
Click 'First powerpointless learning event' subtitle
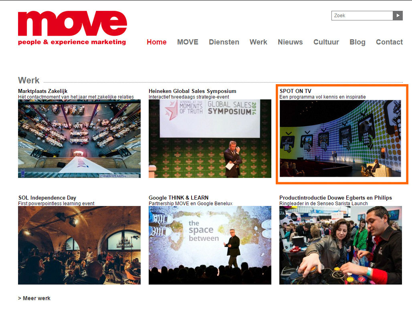point(56,204)
